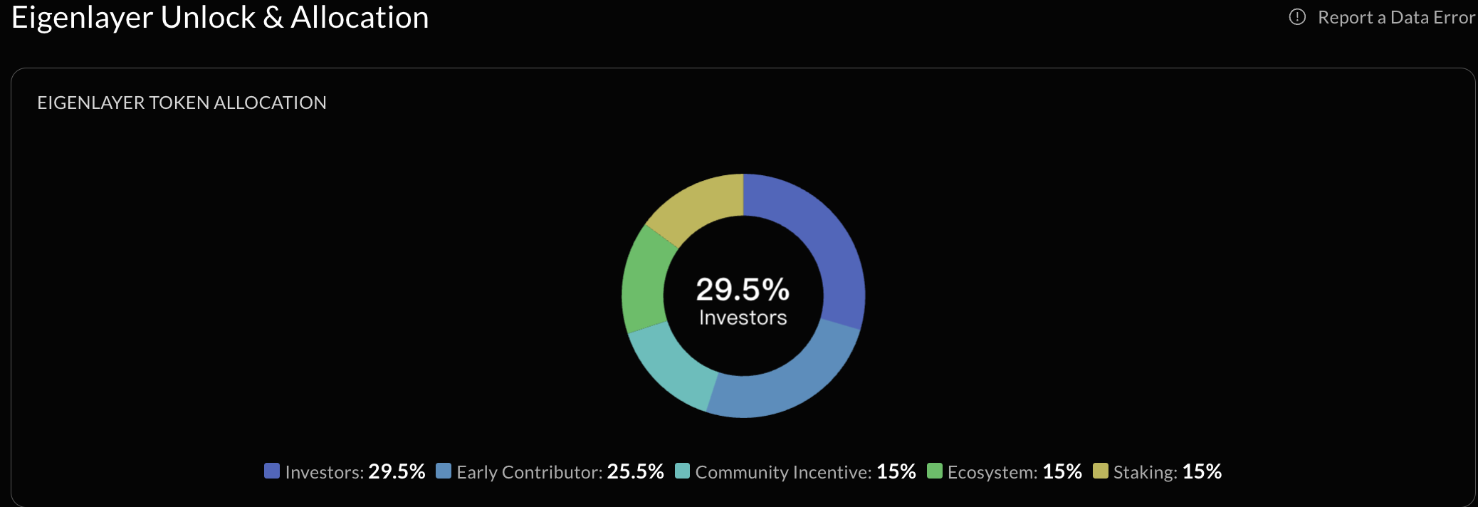Click the Investors: 29.5% legend label
Screen dimensions: 1478x507
(355, 471)
